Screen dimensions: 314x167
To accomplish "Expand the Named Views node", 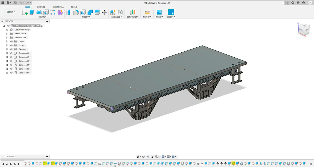I will (7, 34).
